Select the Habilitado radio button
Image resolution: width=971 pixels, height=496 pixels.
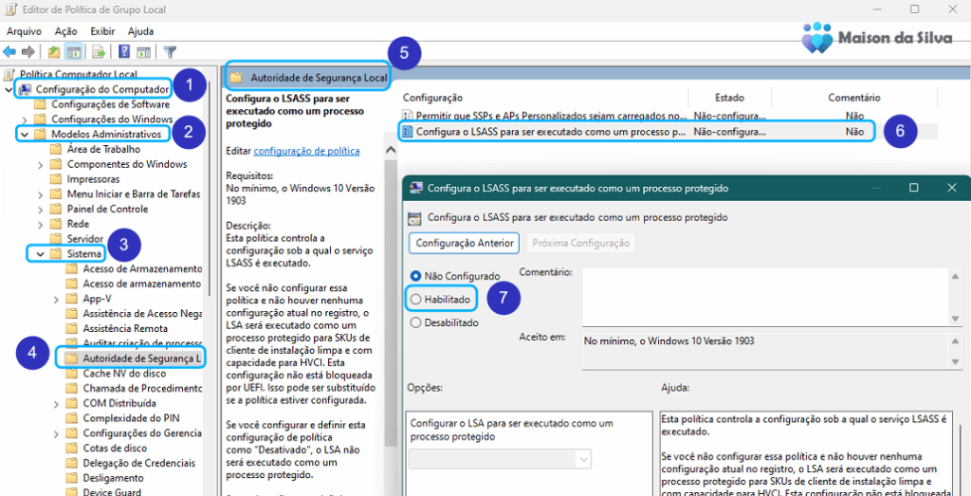(x=415, y=299)
